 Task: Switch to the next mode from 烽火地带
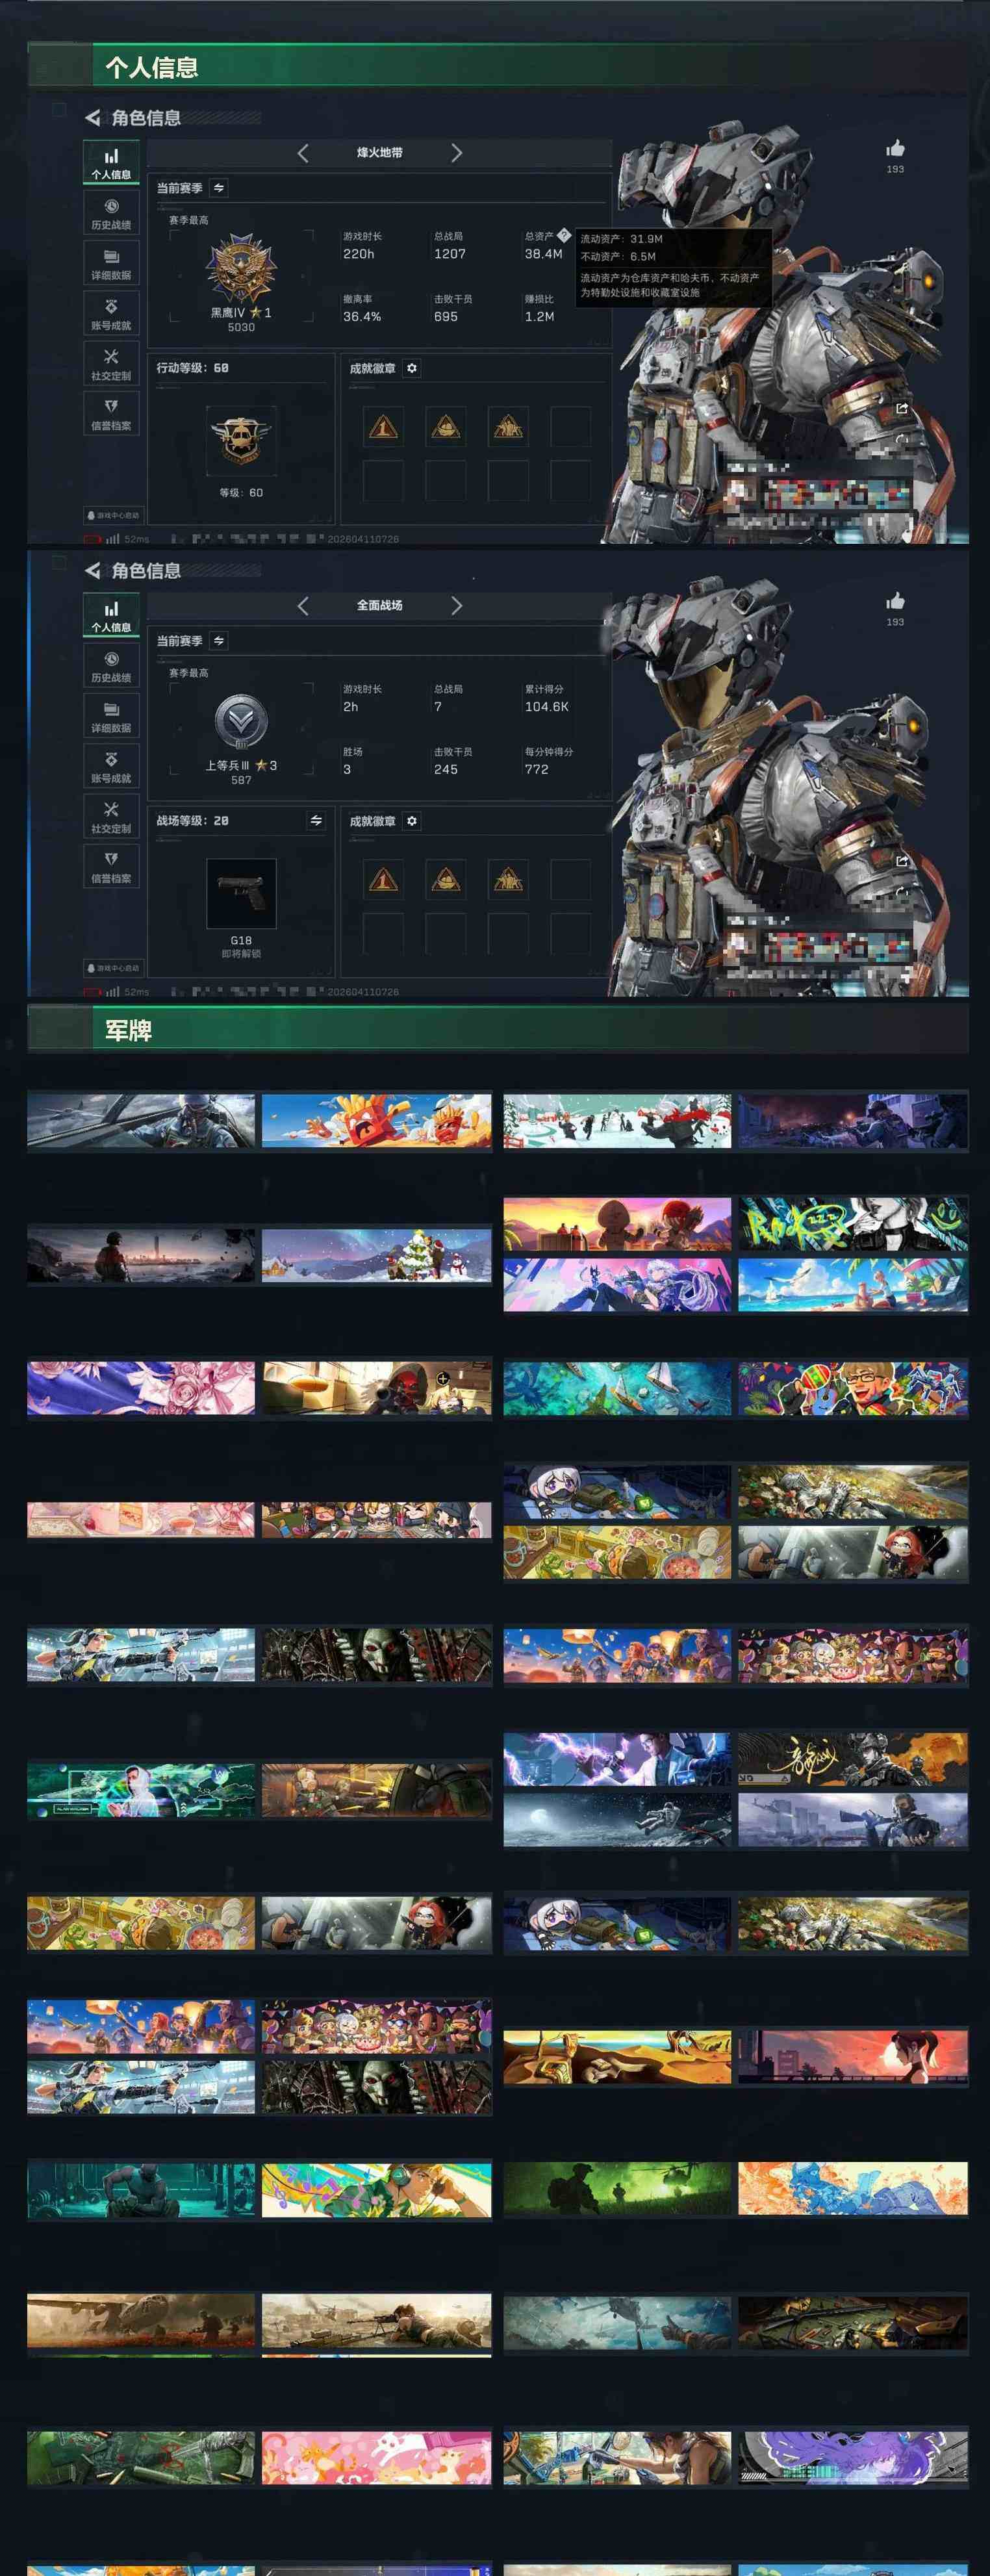(x=456, y=153)
